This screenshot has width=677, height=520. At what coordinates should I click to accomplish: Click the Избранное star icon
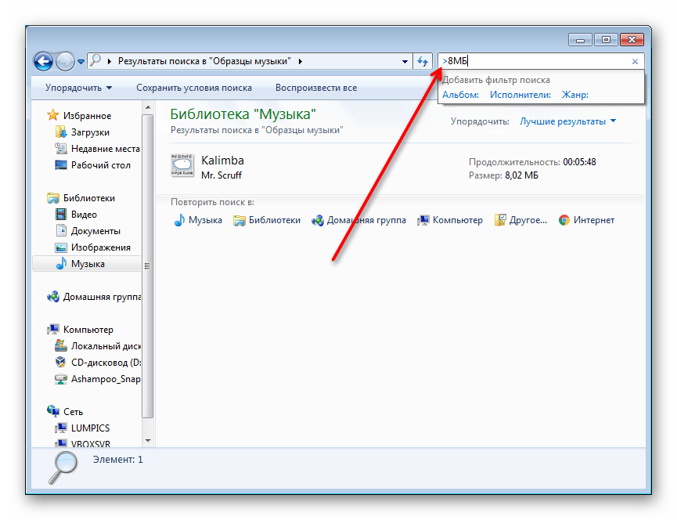pyautogui.click(x=52, y=115)
